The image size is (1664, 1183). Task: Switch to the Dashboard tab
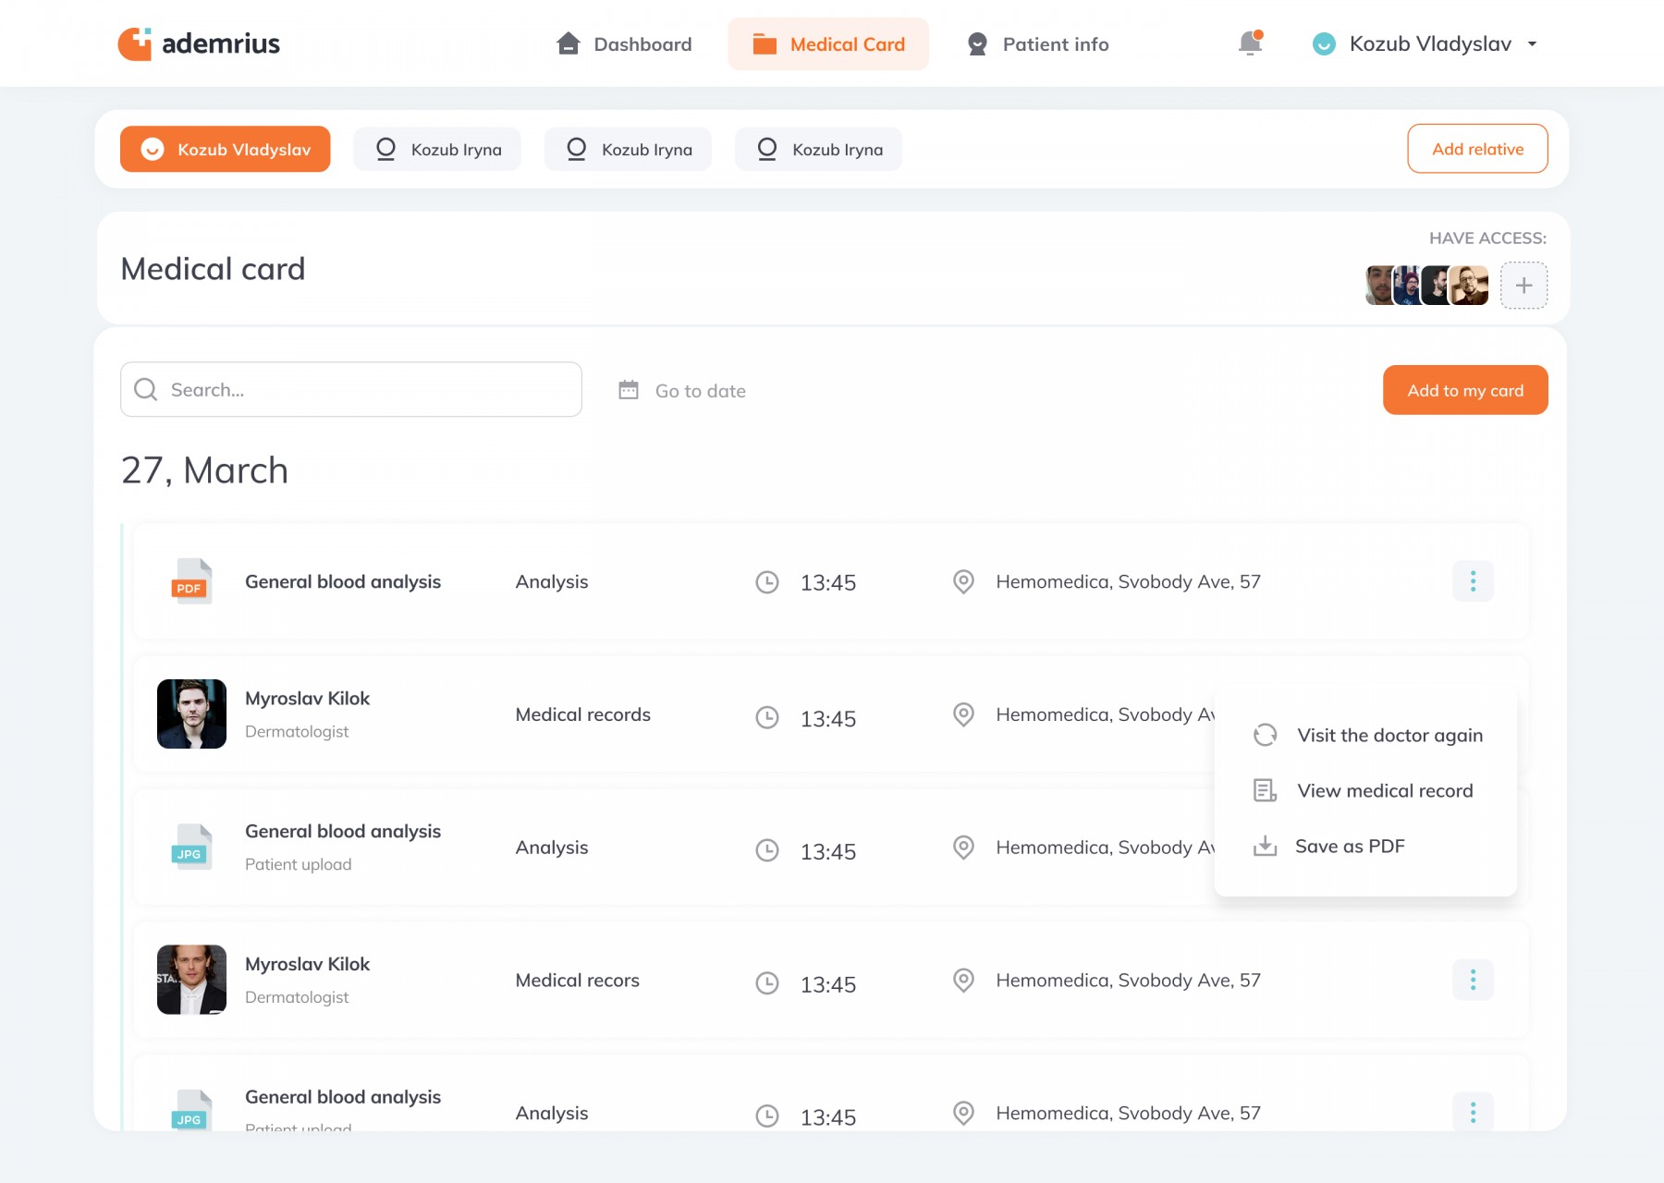pos(624,44)
